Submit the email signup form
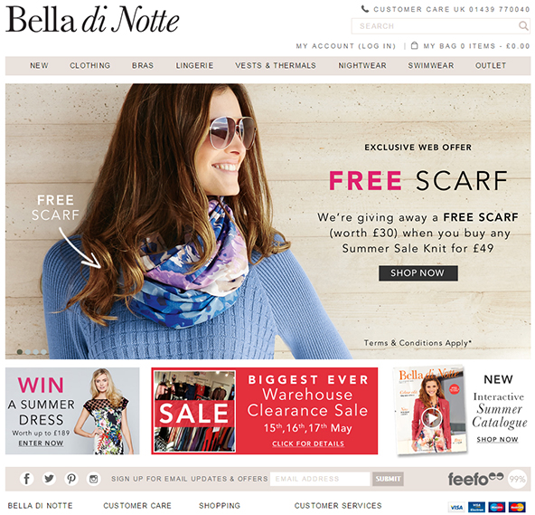535x515 pixels. (388, 479)
